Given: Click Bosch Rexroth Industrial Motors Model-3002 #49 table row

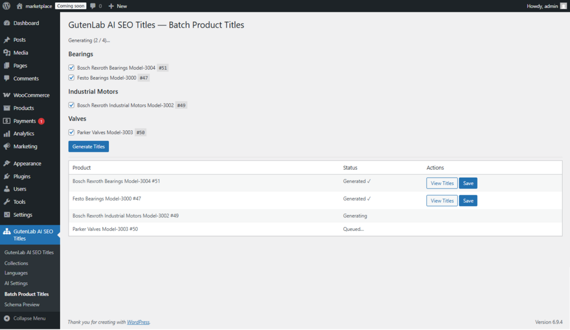Looking at the screenshot, I should click(315, 216).
